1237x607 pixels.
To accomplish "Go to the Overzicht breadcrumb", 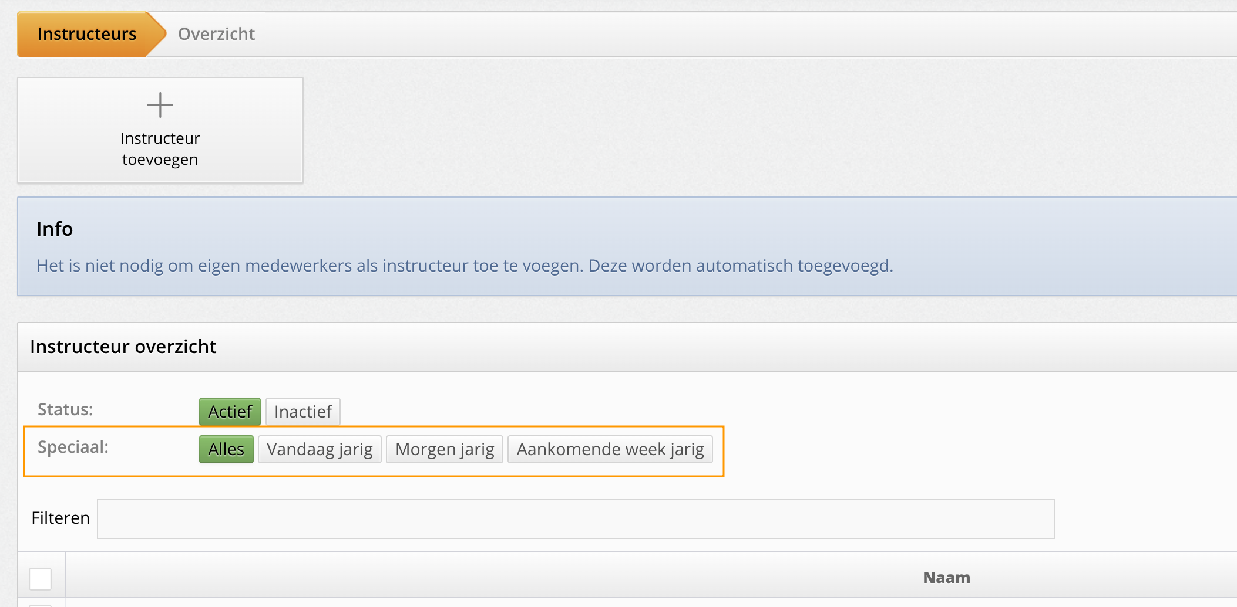I will (216, 34).
